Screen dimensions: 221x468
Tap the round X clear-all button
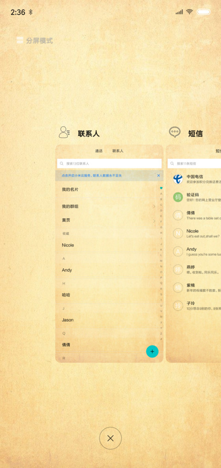(x=110, y=438)
